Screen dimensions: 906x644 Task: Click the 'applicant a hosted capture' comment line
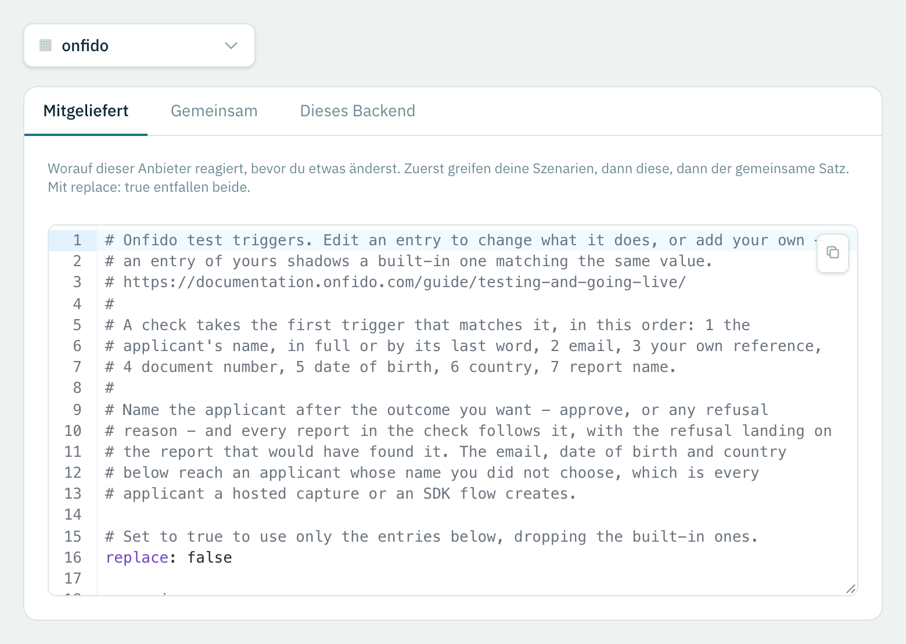point(341,494)
